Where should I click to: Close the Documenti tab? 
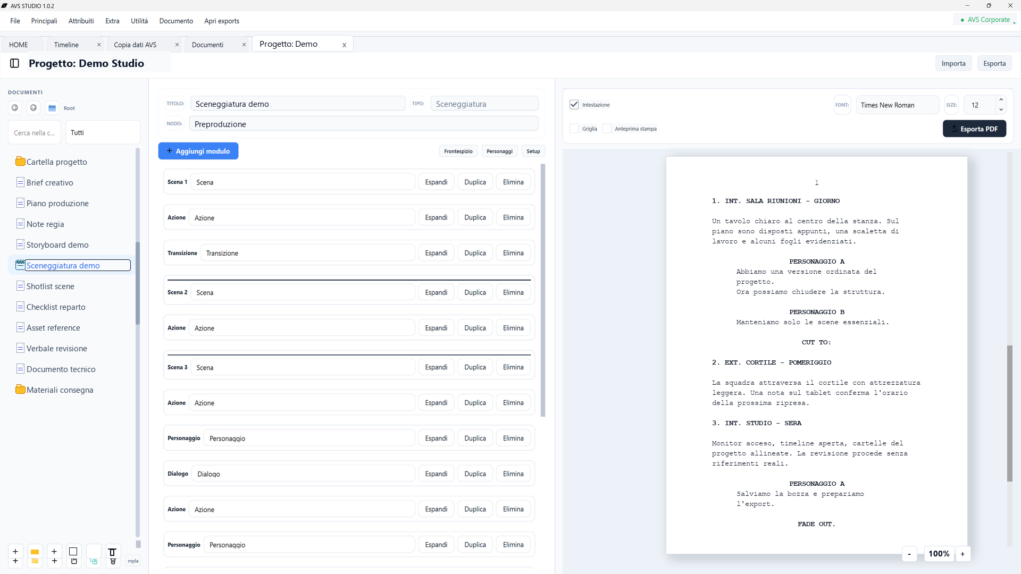click(244, 45)
